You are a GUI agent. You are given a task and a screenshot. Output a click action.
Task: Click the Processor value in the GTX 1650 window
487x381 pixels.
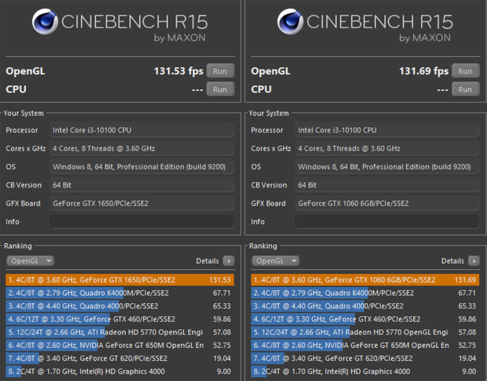[x=142, y=130]
